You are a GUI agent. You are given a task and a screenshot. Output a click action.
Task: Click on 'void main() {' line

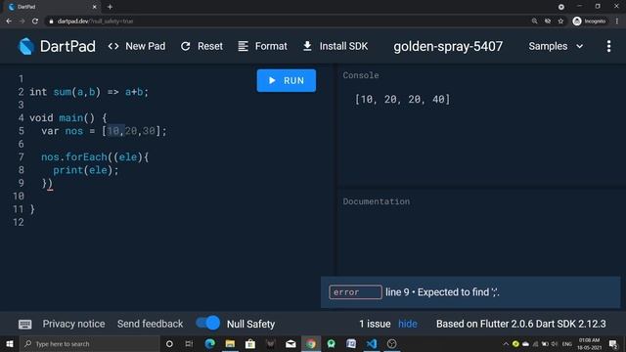(68, 118)
